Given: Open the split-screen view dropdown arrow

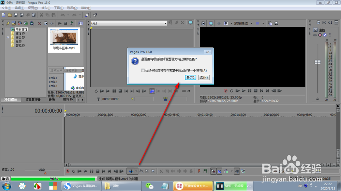Looking at the screenshot, I should (231, 23).
